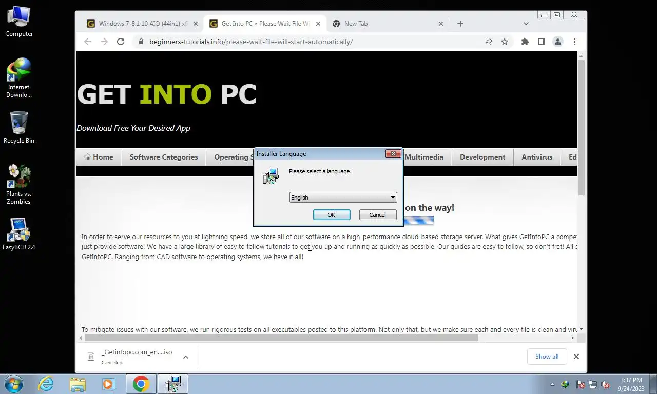Open the Home menu item
Screen dimensions: 657x394
[x=99, y=157]
